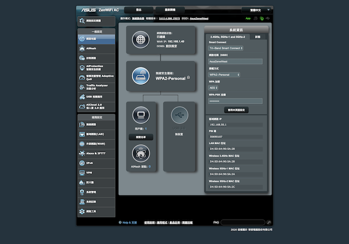Click DDNS 前往設定 link

point(172,46)
